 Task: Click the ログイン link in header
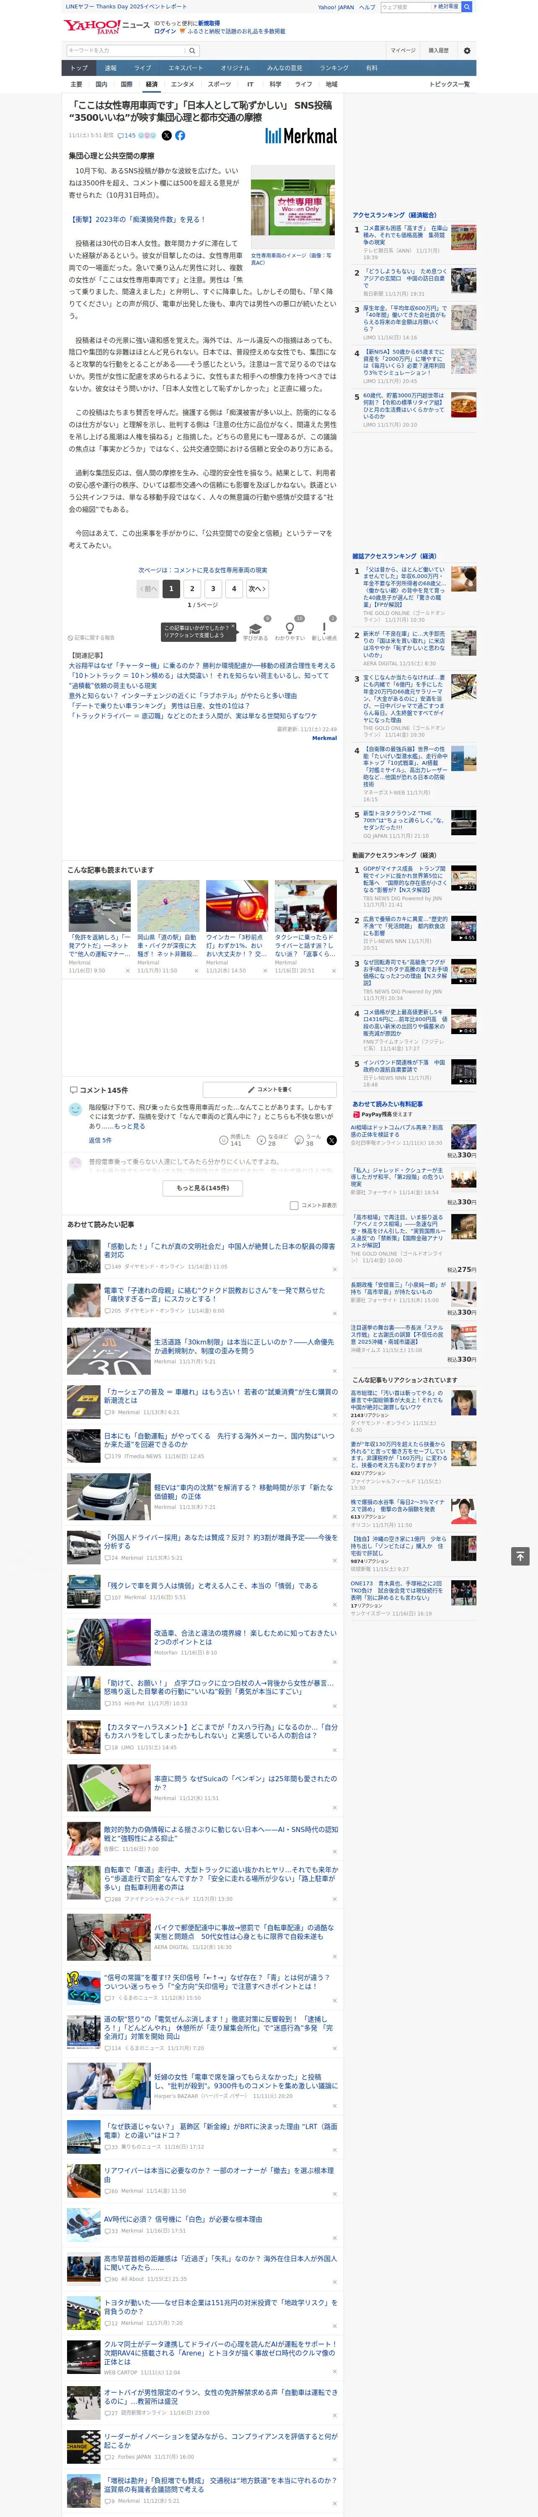coord(165,31)
